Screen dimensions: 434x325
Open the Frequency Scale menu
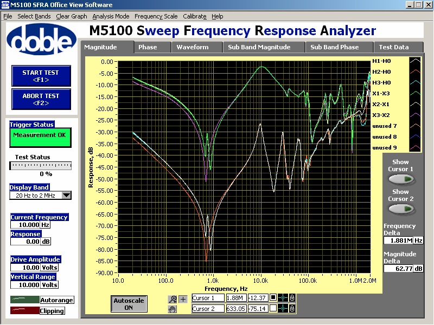(156, 16)
